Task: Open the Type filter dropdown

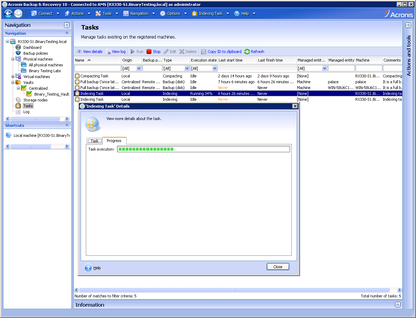Action: [x=187, y=68]
